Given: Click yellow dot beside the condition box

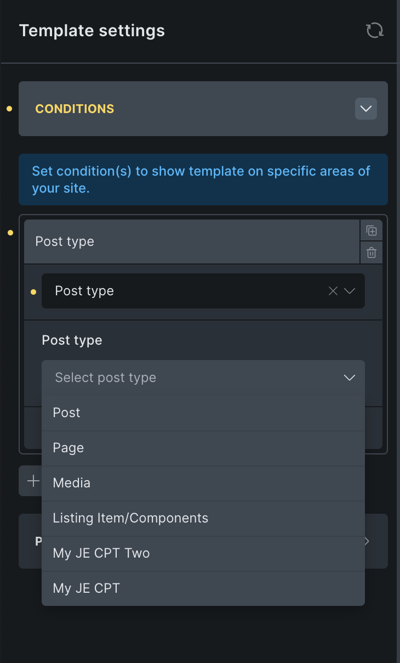Looking at the screenshot, I should tap(10, 233).
